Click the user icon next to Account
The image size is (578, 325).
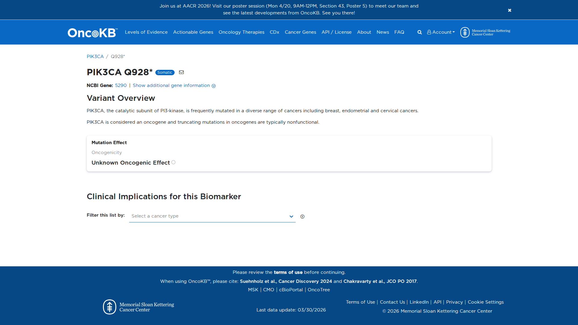coord(429,32)
